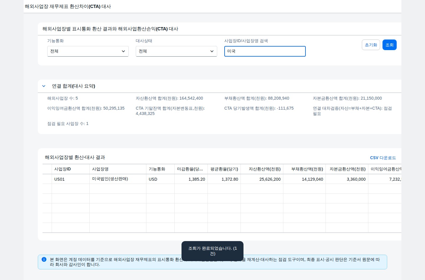
Task: Click the 자산환산액(천원) column header
Action: (x=262, y=169)
